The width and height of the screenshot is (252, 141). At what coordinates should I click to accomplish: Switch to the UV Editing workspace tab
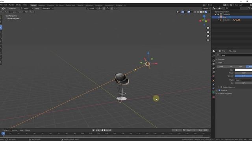click(60, 5)
